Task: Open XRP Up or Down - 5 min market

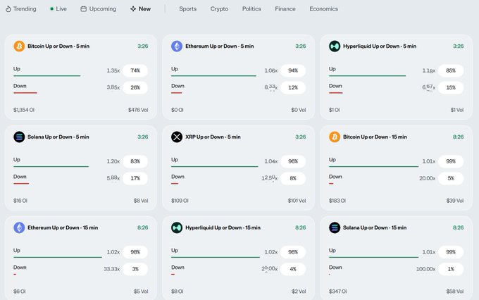Action: click(213, 137)
